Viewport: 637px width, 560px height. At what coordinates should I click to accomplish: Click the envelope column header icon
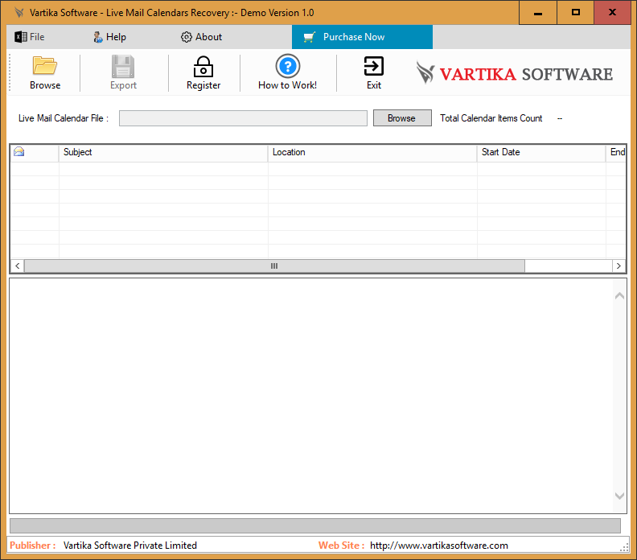[19, 152]
